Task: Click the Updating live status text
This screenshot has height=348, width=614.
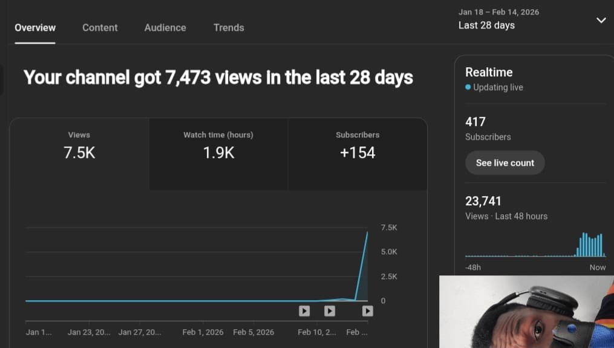Action: [498, 87]
